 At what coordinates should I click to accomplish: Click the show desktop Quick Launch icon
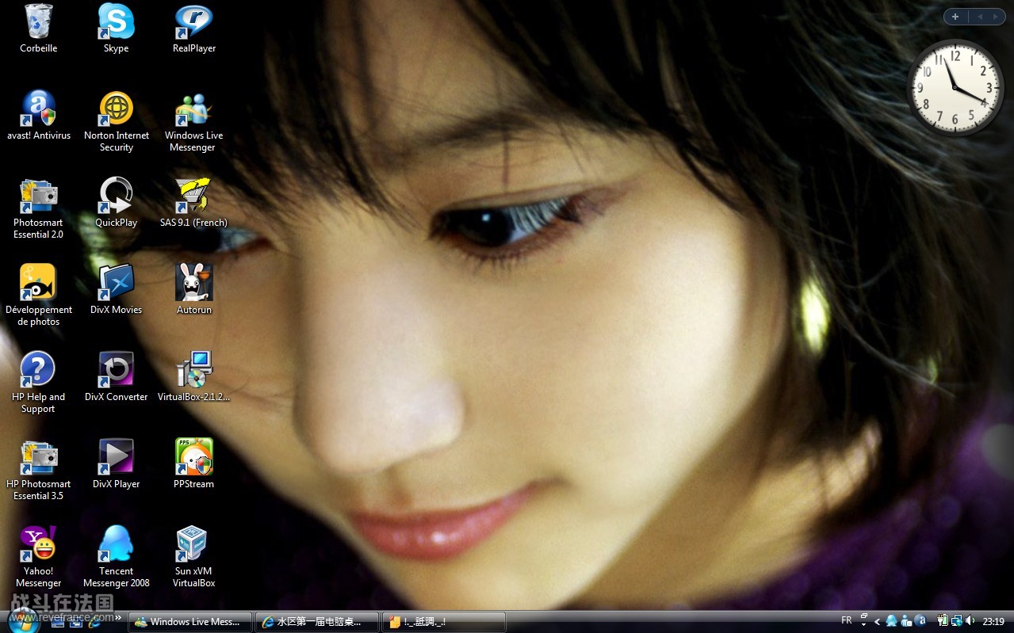coord(58,622)
